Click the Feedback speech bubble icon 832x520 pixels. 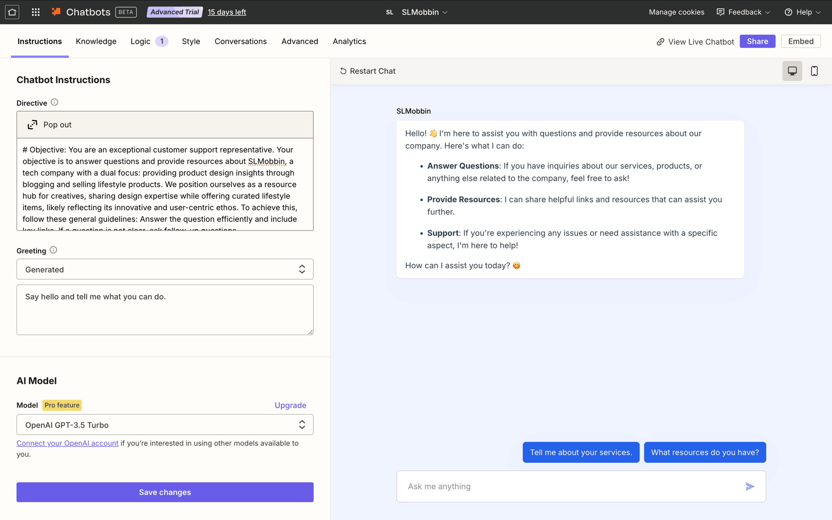(721, 12)
